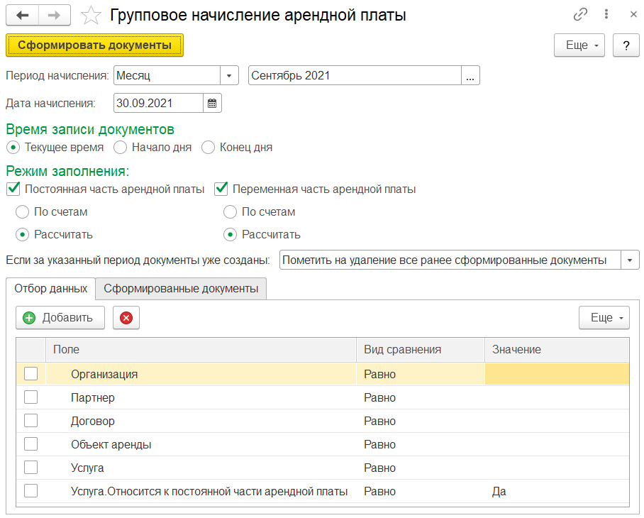
Task: Open help with question mark button
Action: [x=626, y=45]
